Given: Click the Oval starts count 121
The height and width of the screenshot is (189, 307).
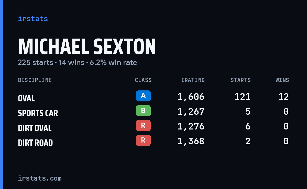Looking at the screenshot, I should pos(242,97).
